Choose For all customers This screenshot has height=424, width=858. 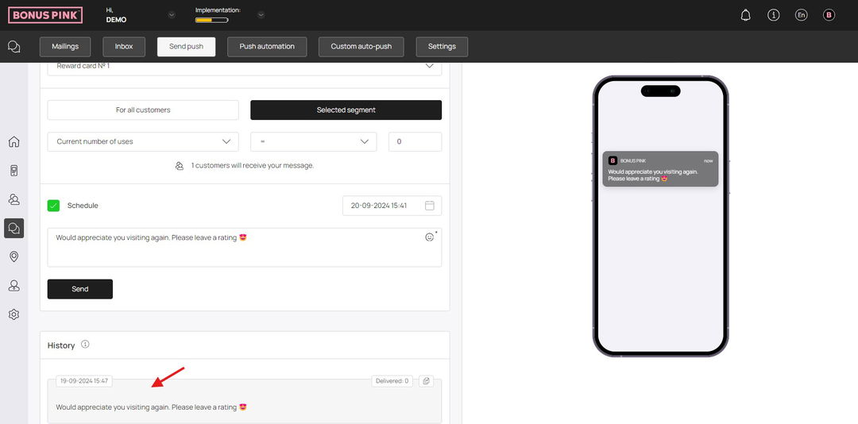(x=143, y=110)
